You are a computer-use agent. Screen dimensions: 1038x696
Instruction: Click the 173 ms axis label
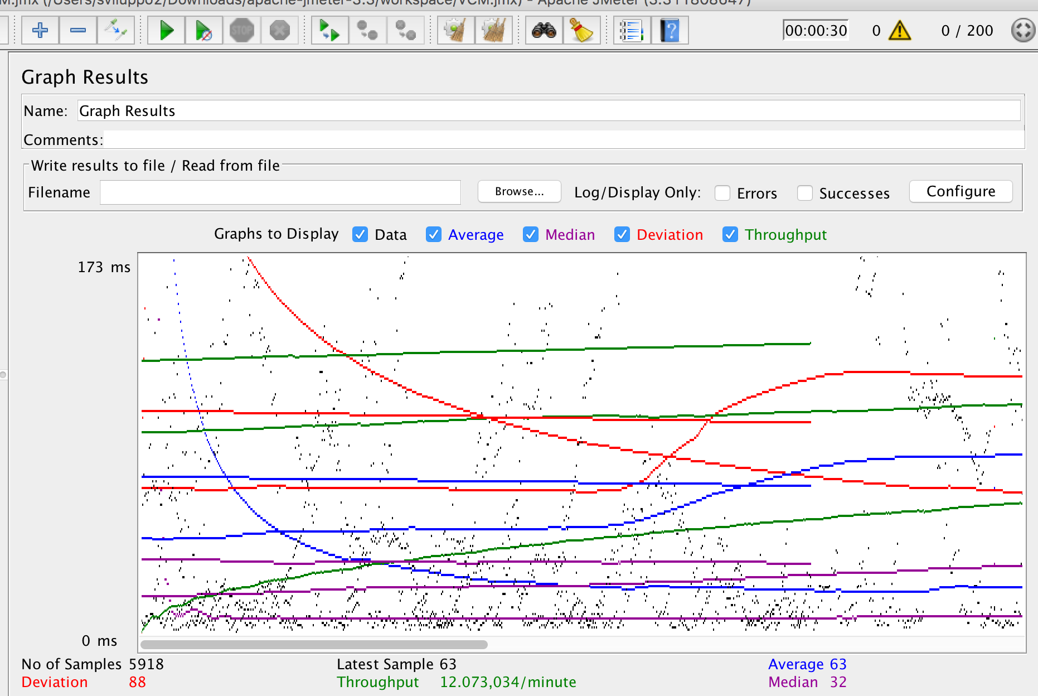pyautogui.click(x=104, y=267)
